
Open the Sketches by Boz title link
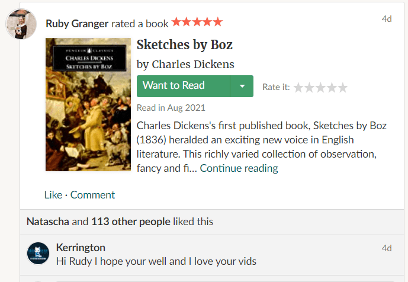tap(185, 45)
